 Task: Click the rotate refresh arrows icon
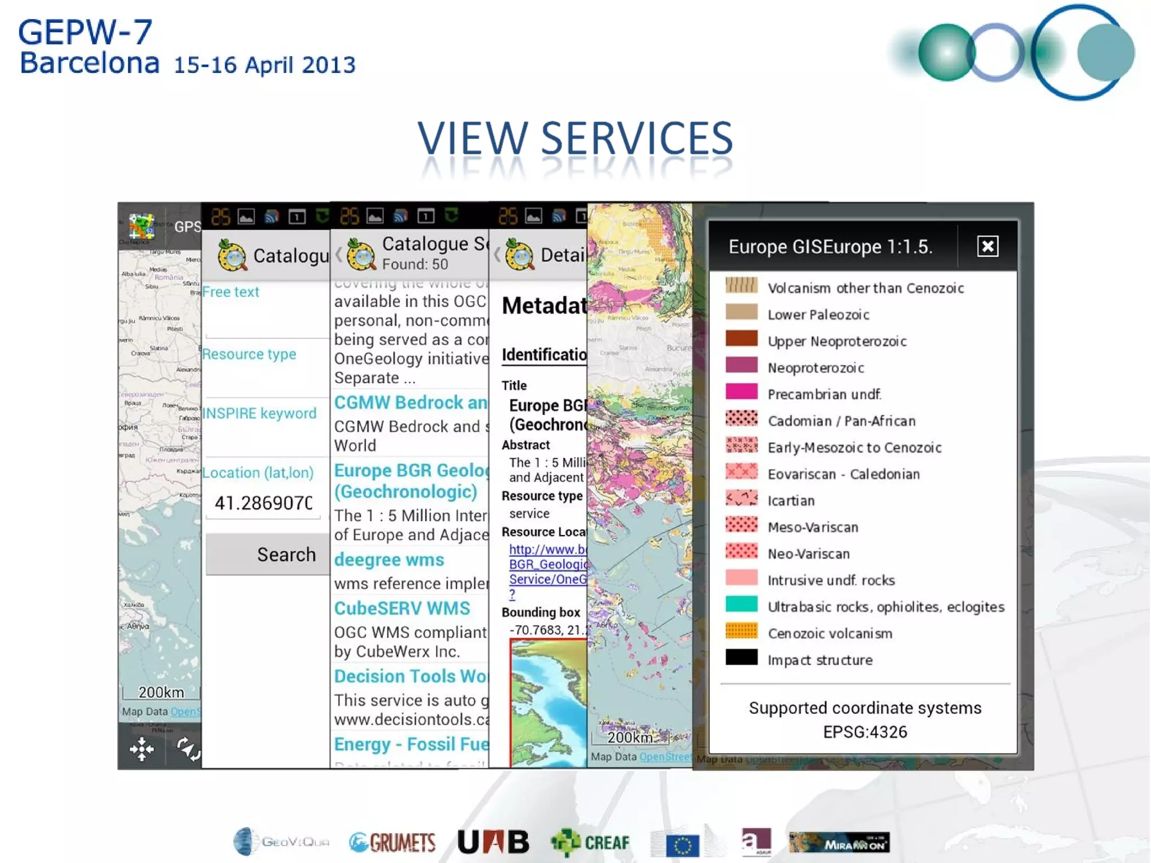(187, 749)
